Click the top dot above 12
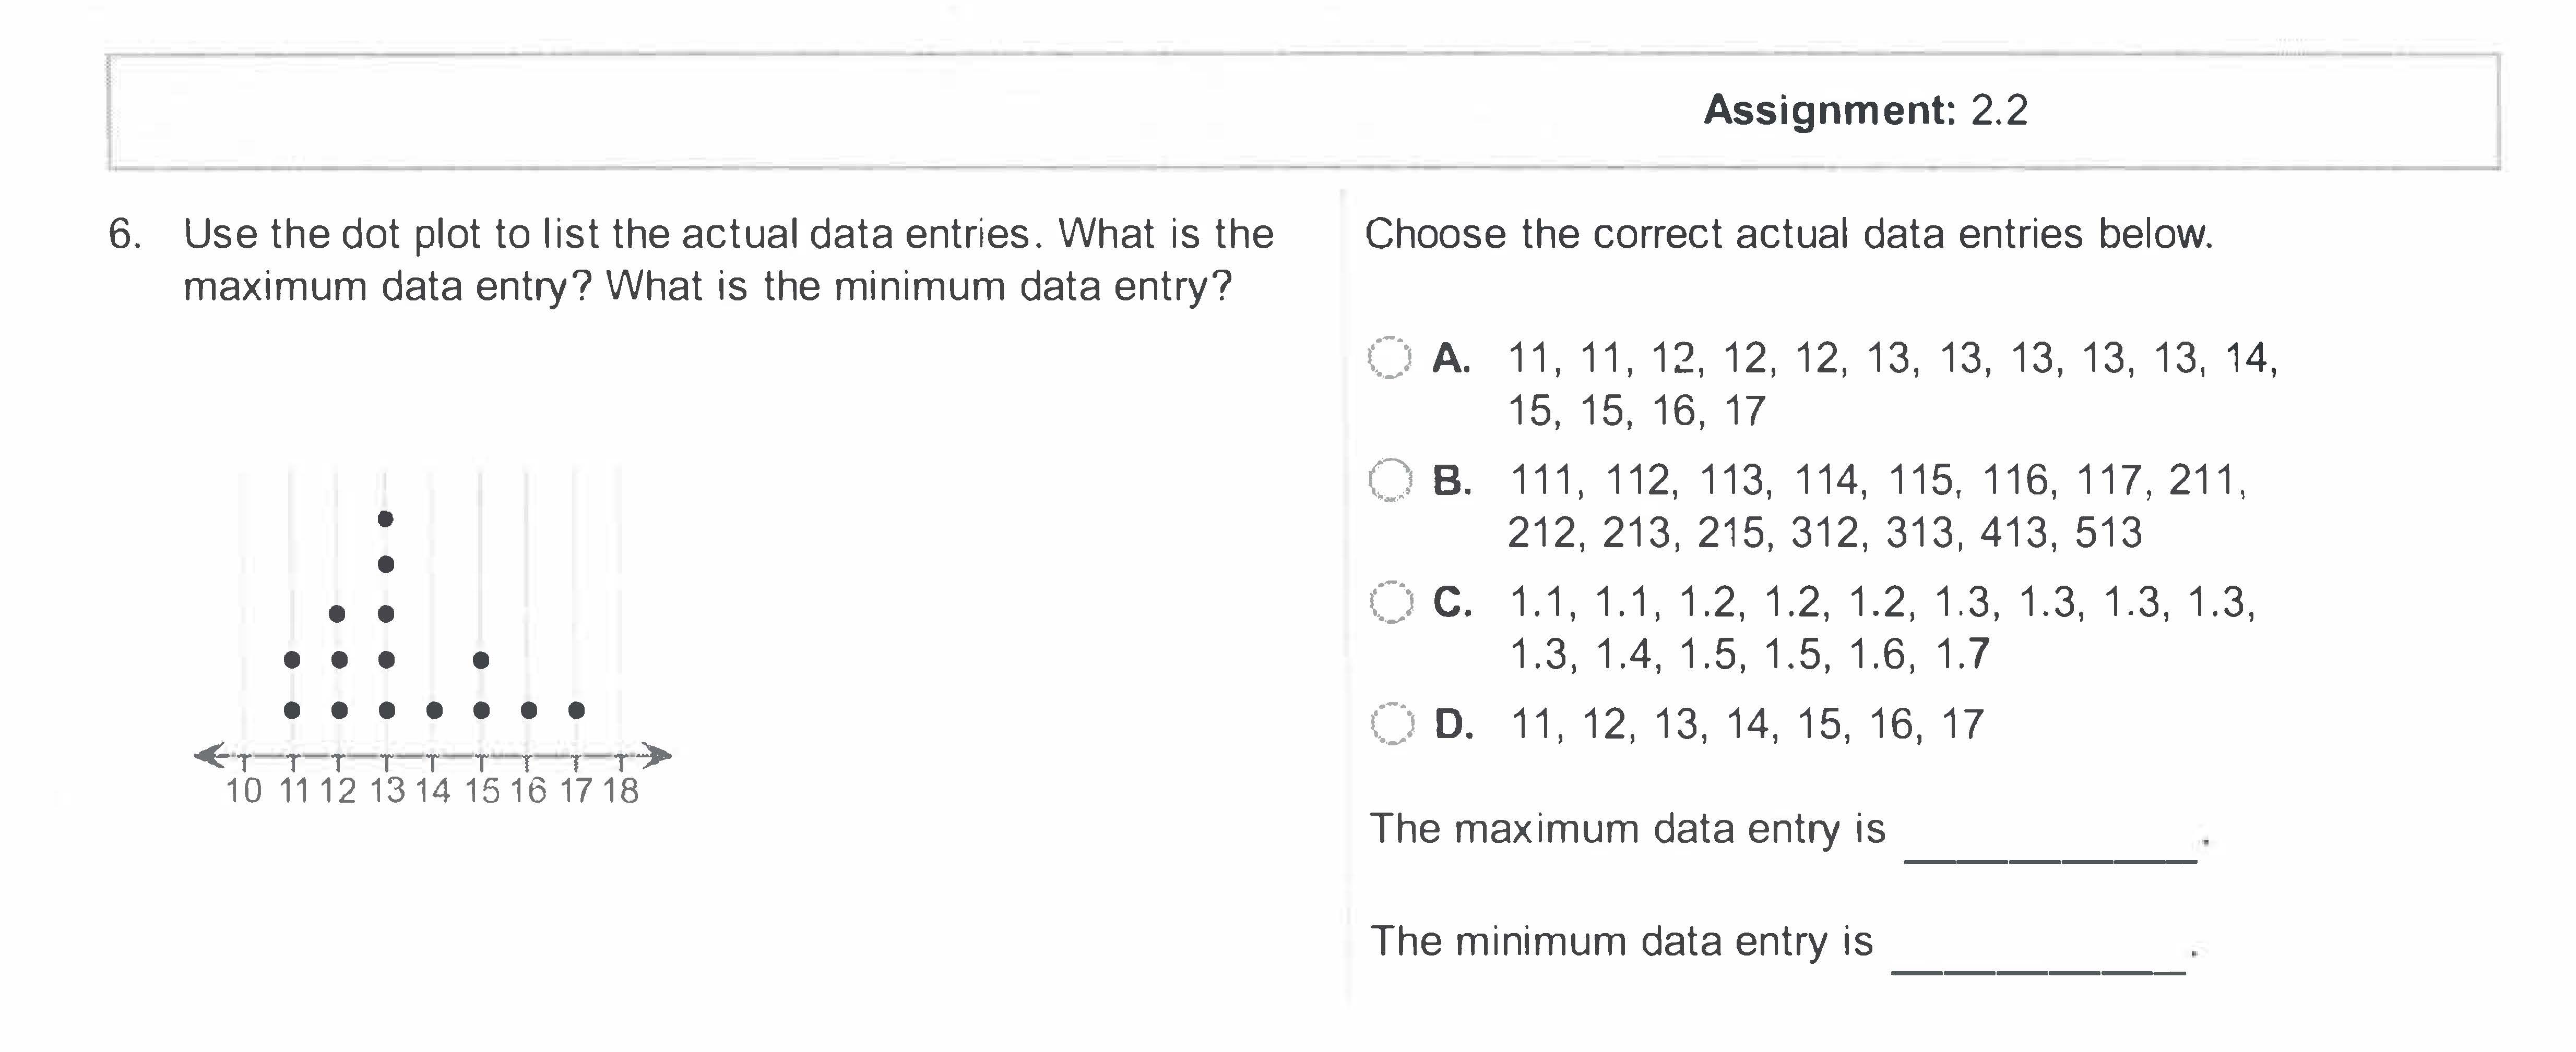The width and height of the screenshot is (2576, 1052). click(x=338, y=613)
